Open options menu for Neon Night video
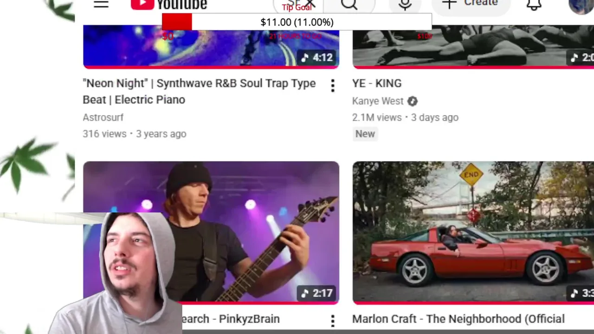 333,85
